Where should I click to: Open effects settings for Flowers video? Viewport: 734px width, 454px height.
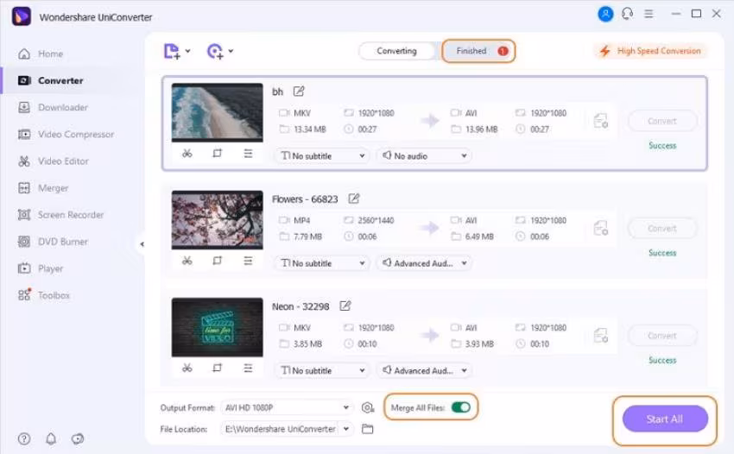[248, 261]
